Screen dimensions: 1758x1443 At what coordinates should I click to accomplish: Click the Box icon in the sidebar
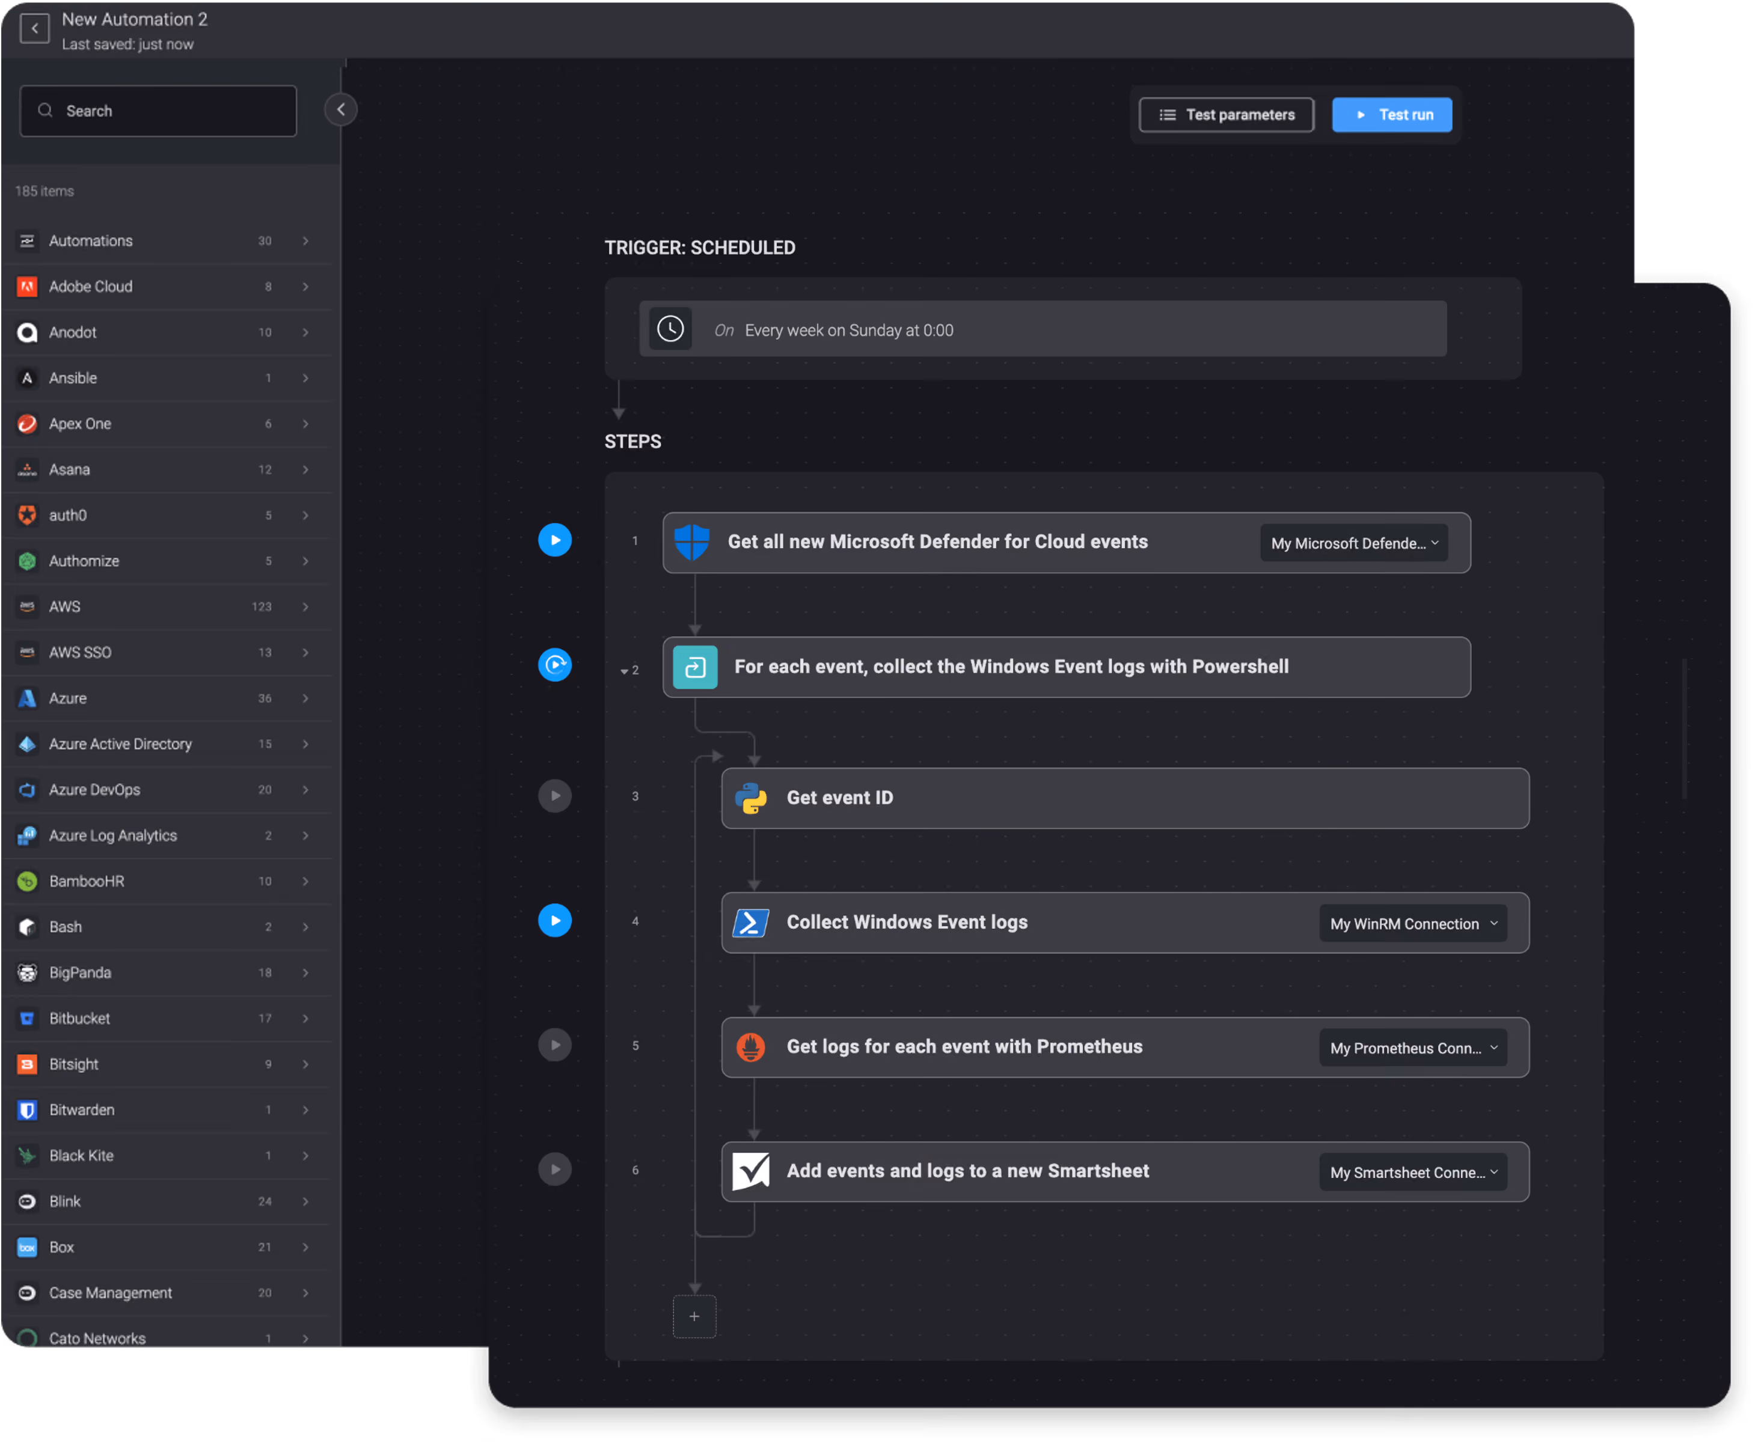click(x=28, y=1248)
